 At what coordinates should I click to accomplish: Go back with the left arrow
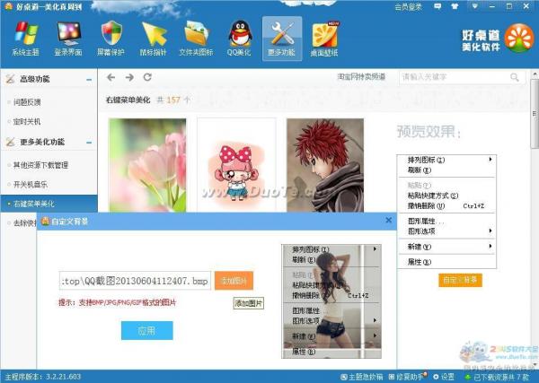pyautogui.click(x=110, y=77)
